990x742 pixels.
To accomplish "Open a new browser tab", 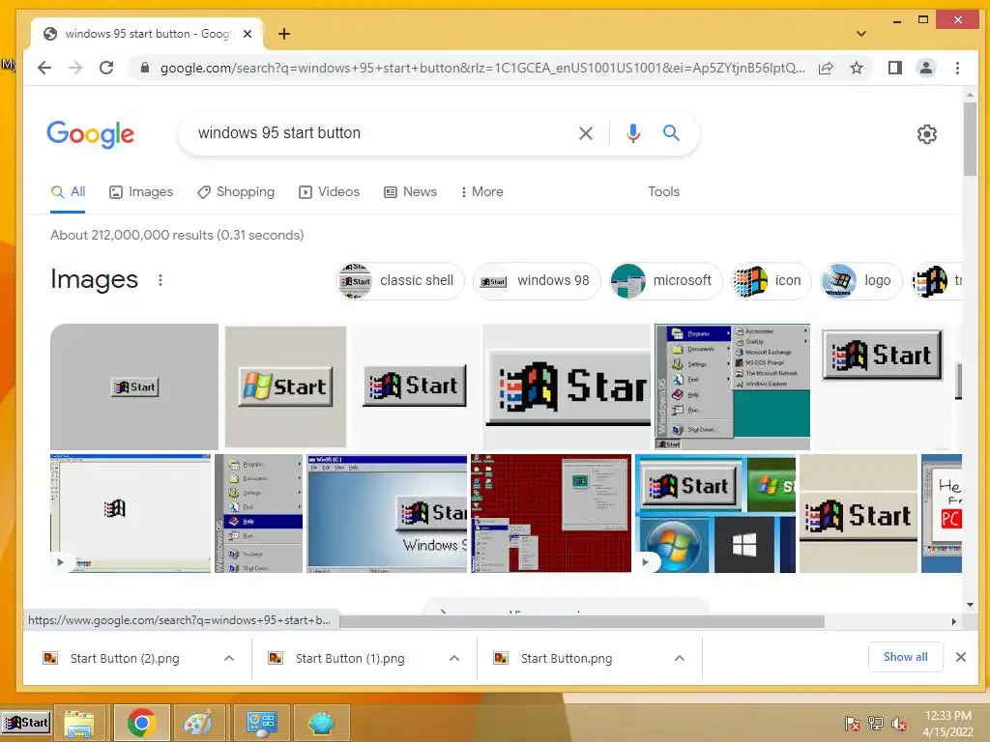I will 284,34.
